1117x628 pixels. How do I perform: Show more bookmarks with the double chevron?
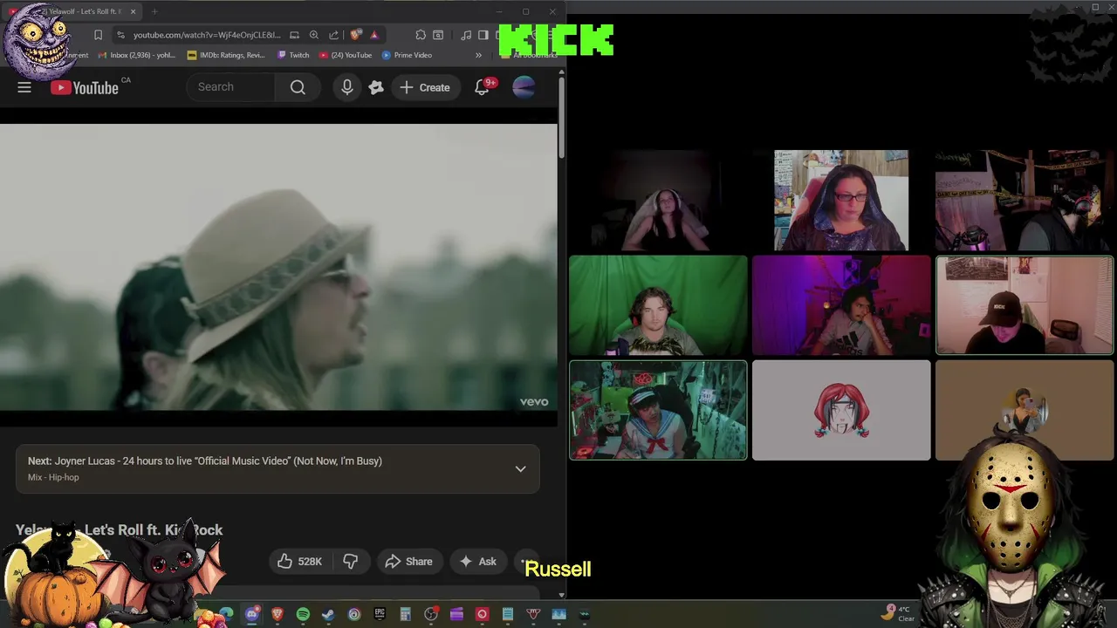478,55
